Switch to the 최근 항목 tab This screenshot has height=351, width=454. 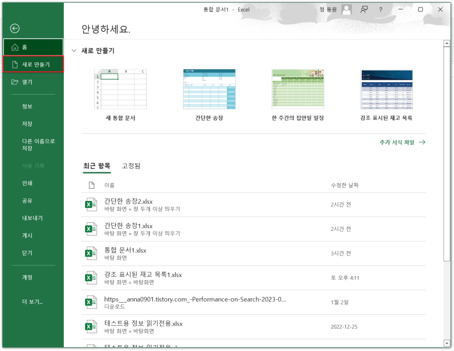(97, 166)
